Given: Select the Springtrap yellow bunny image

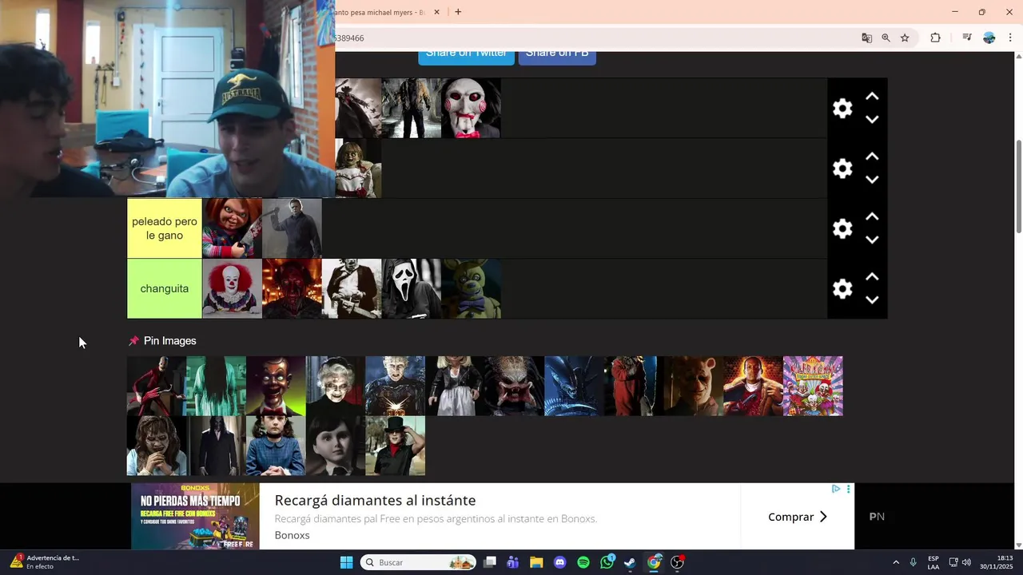Looking at the screenshot, I should click(x=472, y=288).
